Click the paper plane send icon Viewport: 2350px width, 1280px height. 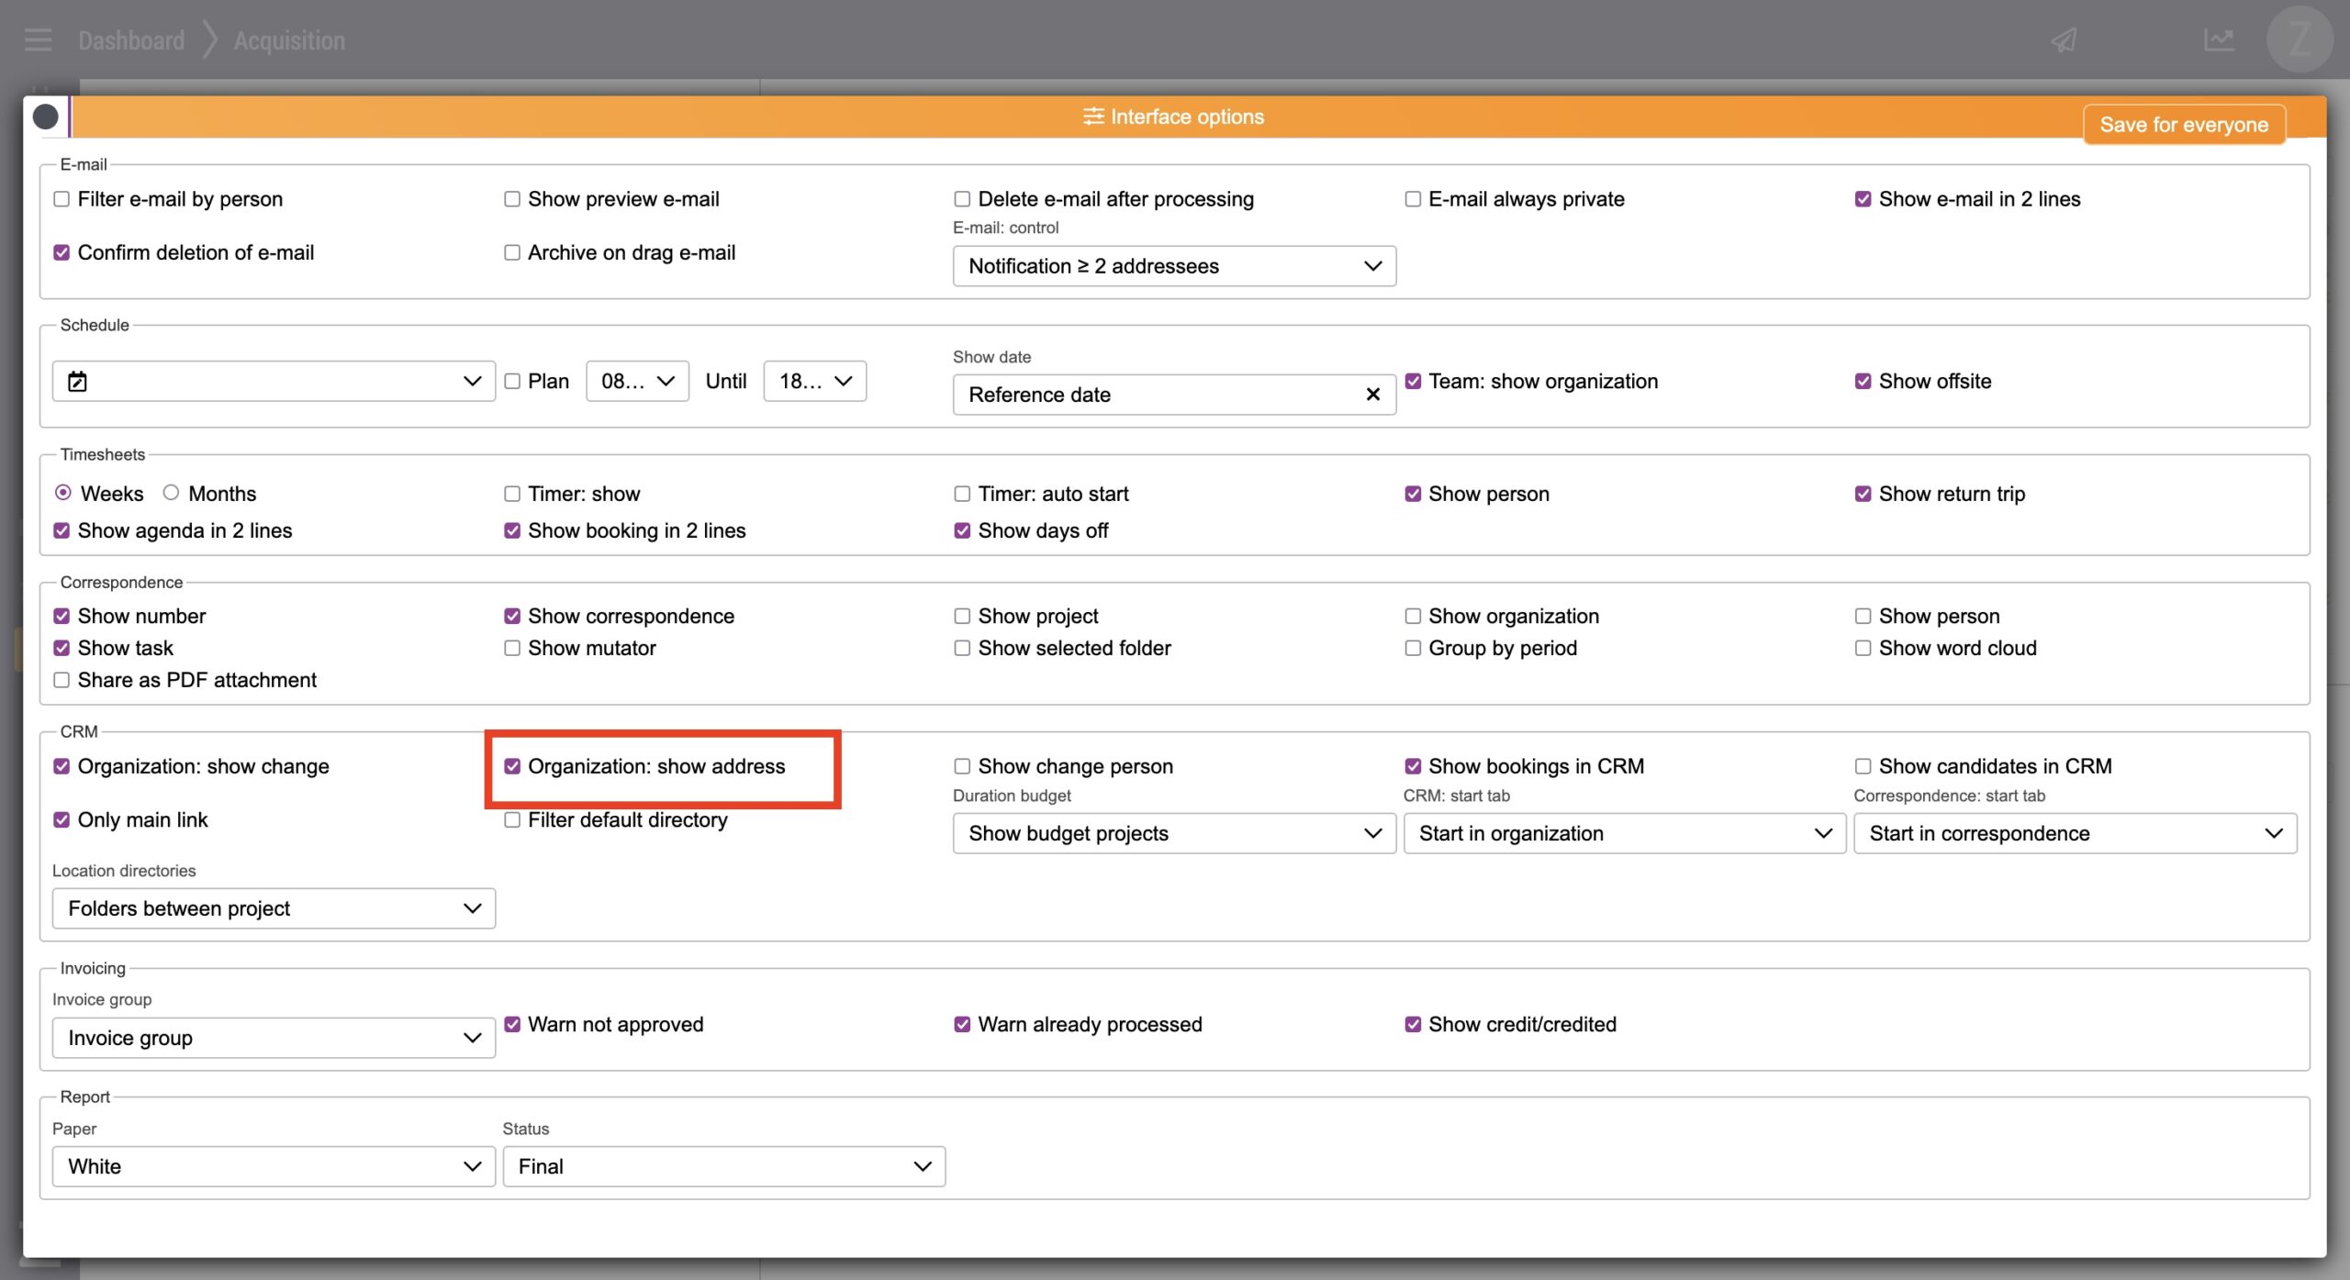(2064, 40)
